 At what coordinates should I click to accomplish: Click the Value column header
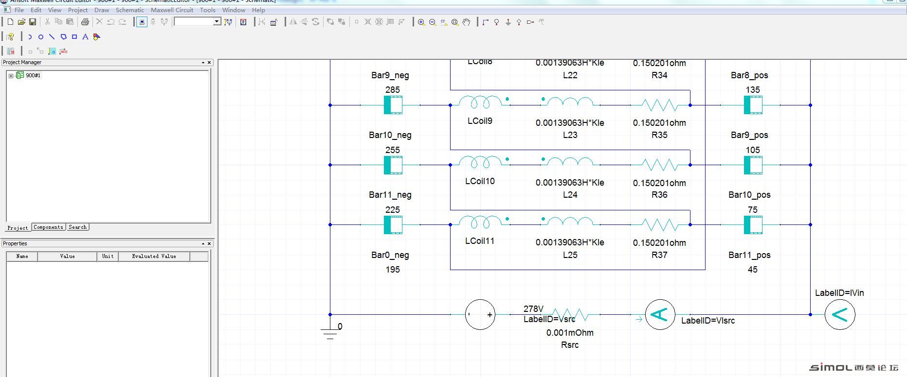click(67, 256)
